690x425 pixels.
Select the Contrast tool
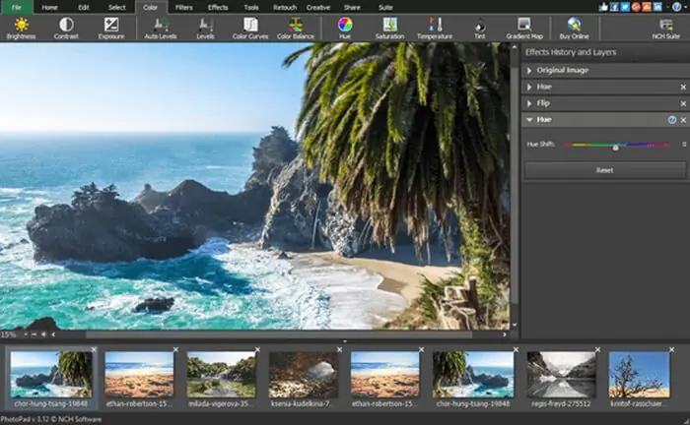pos(66,24)
